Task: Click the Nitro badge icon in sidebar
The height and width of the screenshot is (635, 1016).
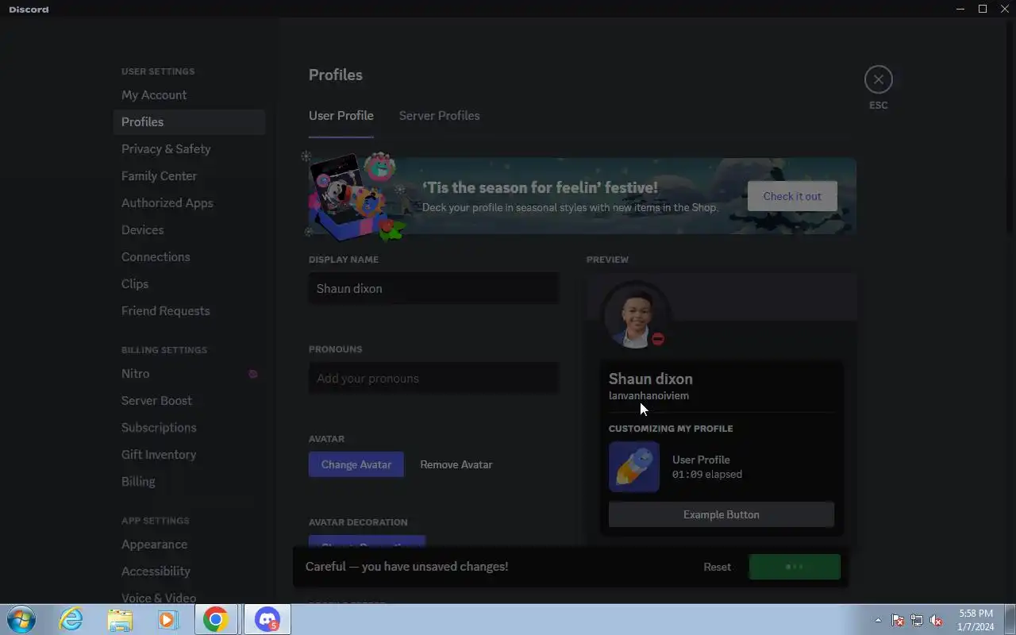Action: [x=252, y=374]
